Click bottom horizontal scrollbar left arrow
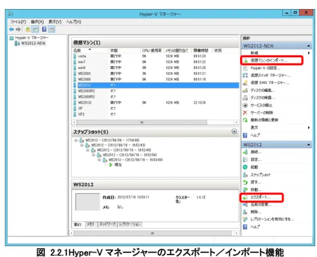The image size is (317, 257). coord(71,233)
